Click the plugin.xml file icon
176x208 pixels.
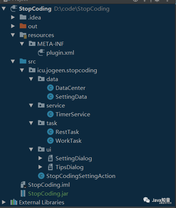point(41,52)
